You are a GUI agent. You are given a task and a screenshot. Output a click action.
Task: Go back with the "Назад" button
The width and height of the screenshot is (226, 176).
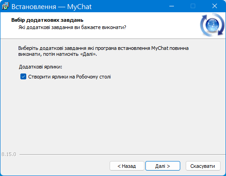point(127,166)
